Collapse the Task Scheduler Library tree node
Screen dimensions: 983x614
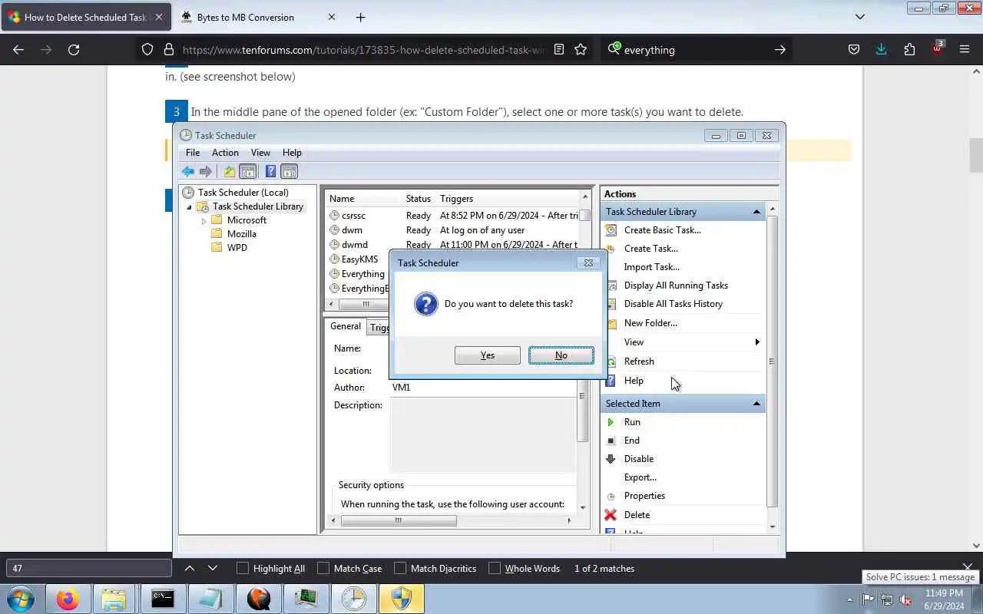pos(189,206)
